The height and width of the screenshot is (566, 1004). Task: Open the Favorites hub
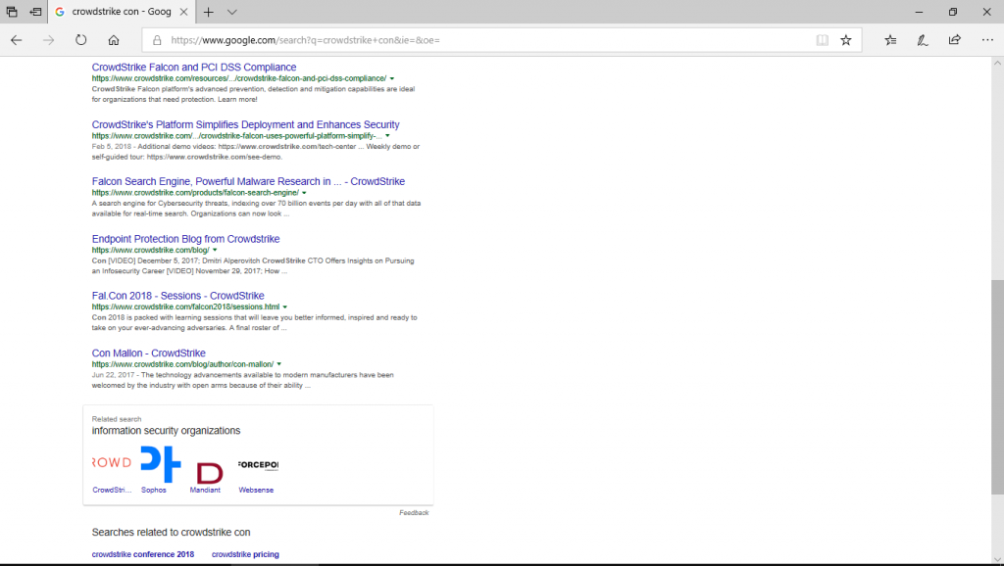click(x=890, y=40)
